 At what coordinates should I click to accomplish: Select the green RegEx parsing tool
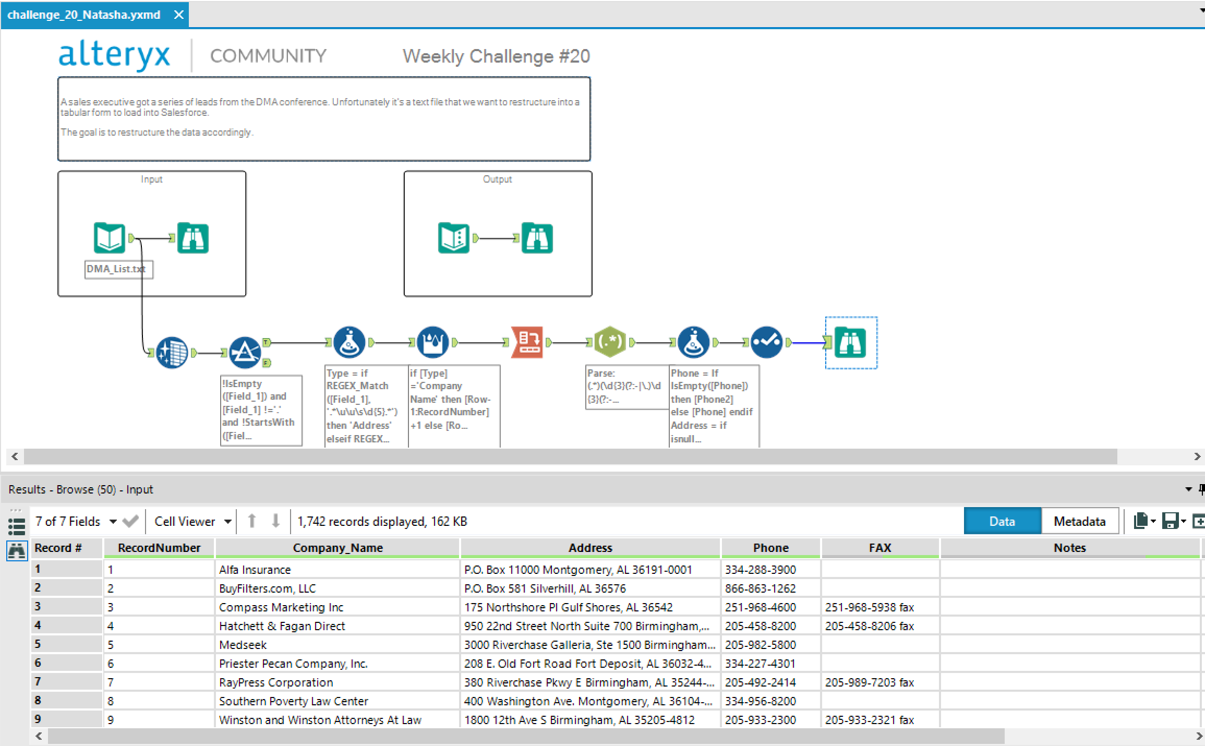coord(611,343)
